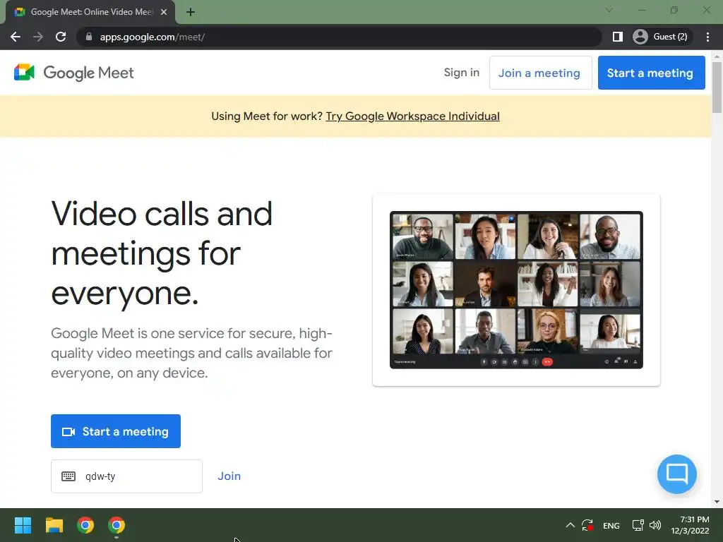Expand the hidden tray icons chevron
723x542 pixels.
click(x=570, y=525)
